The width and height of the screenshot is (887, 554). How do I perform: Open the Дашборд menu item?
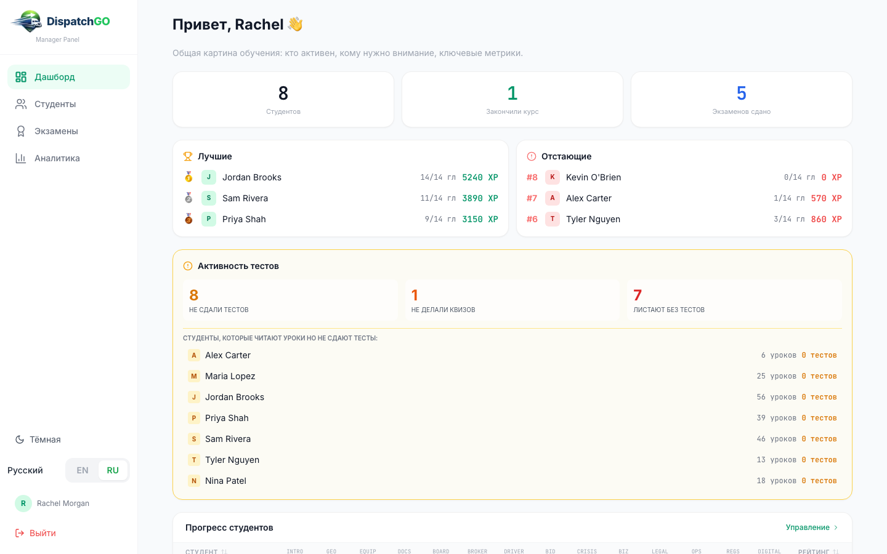(x=69, y=77)
